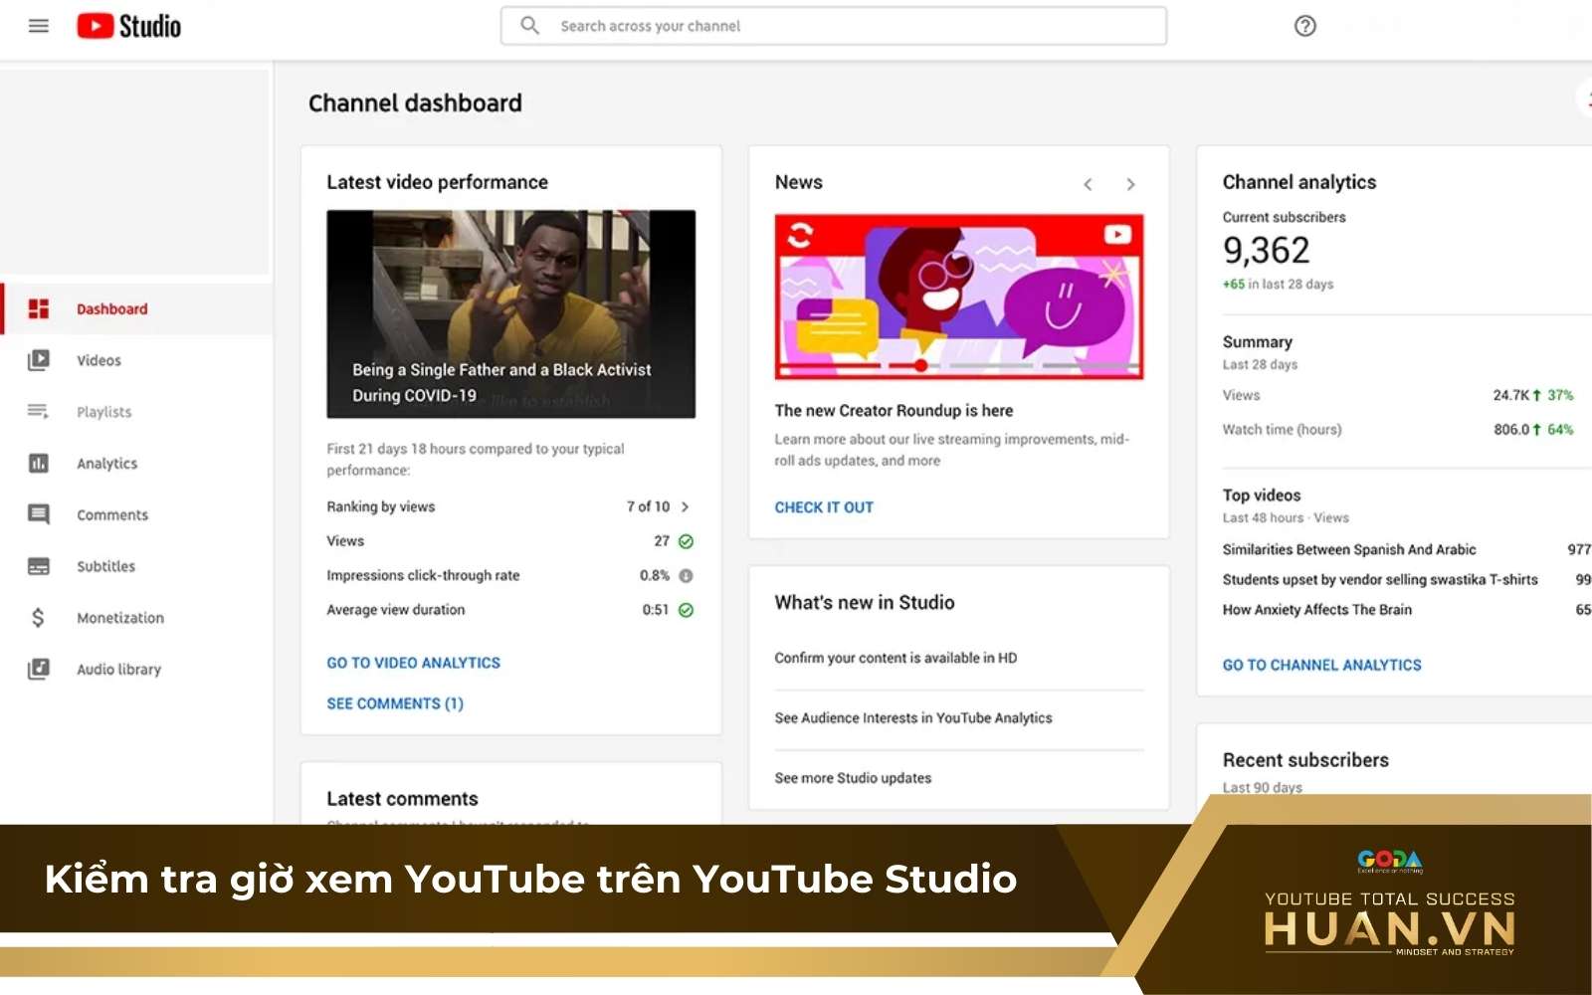This screenshot has height=995, width=1592.
Task: Open the Monetization menu item
Action: (137, 618)
